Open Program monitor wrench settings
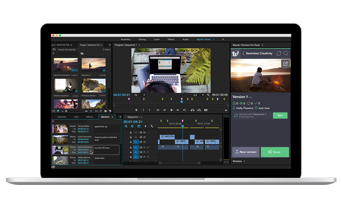 tap(208, 95)
